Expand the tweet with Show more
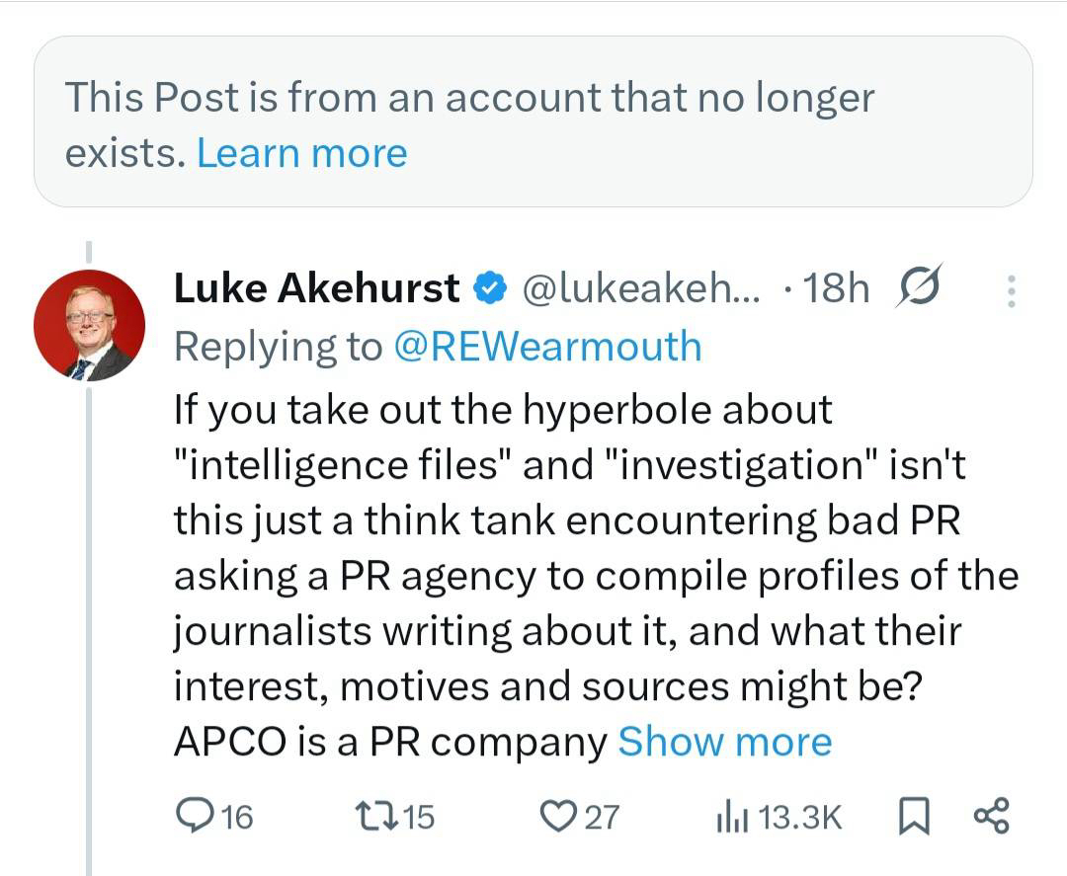 (724, 742)
